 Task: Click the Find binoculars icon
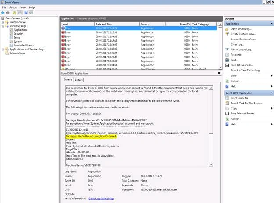click(227, 60)
